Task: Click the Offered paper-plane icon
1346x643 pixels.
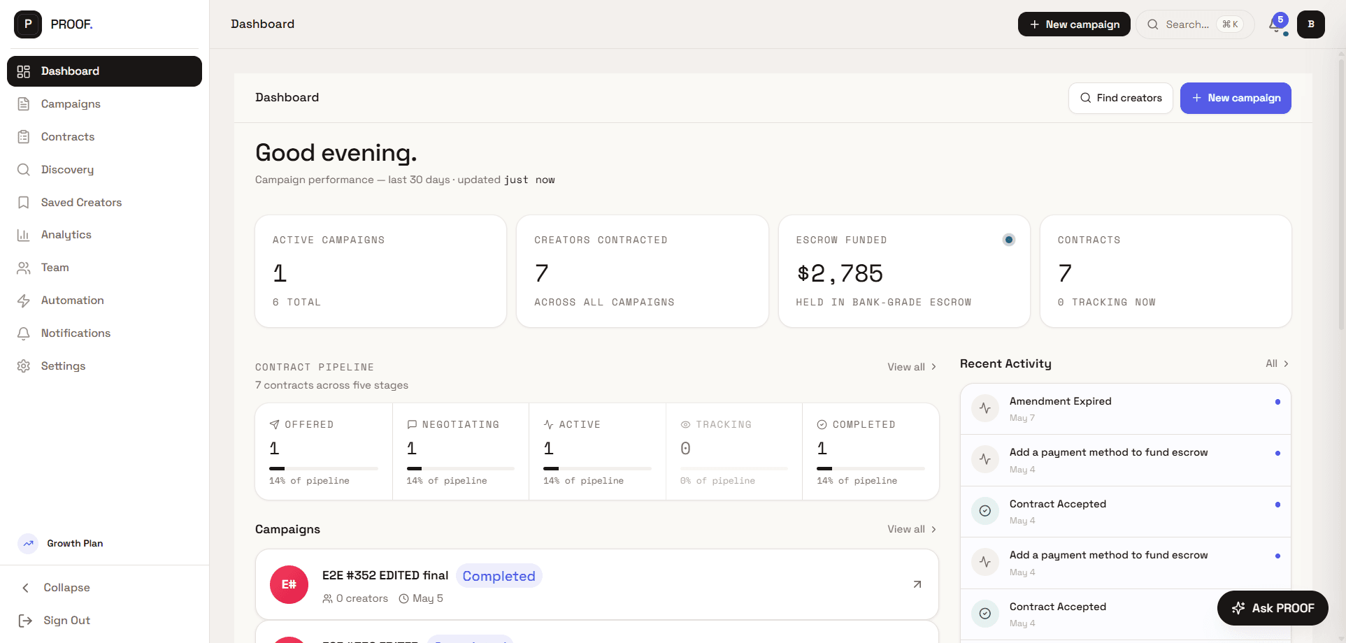Action: point(274,425)
